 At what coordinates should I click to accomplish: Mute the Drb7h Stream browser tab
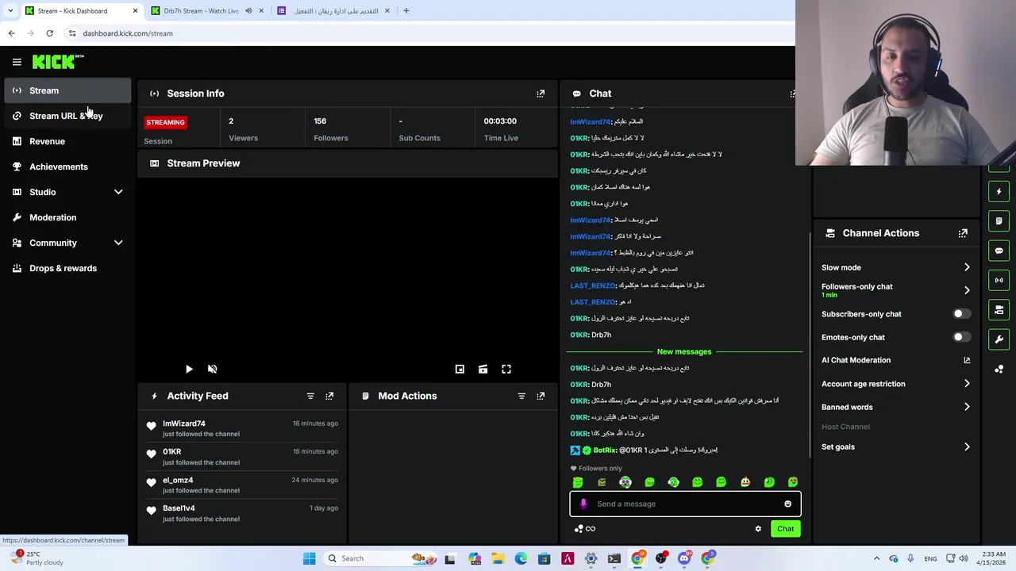(x=248, y=11)
